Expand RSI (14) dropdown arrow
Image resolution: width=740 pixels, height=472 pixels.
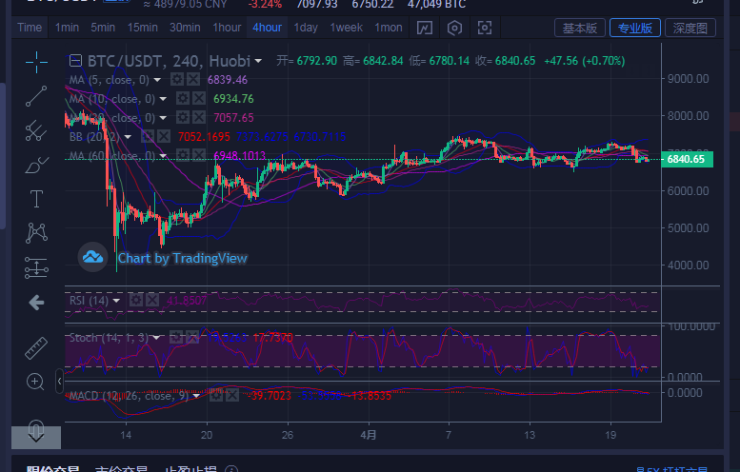click(116, 301)
